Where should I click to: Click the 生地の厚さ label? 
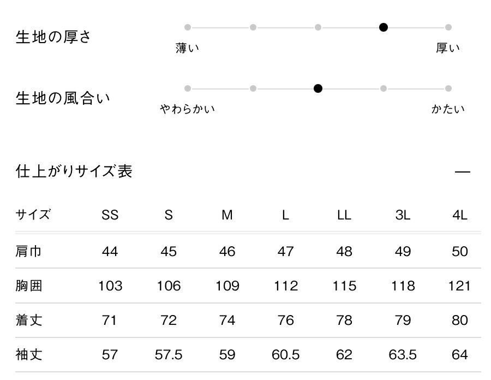[x=53, y=37]
